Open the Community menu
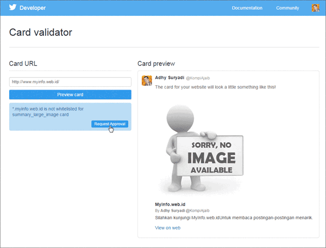 (x=287, y=8)
